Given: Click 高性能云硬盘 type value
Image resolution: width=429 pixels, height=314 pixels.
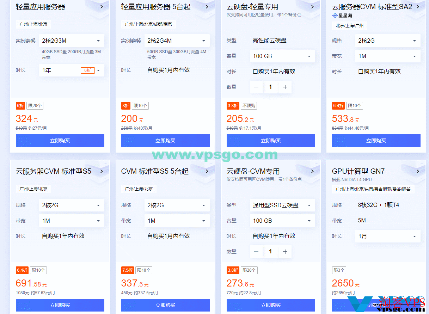Looking at the screenshot, I should coord(270,41).
